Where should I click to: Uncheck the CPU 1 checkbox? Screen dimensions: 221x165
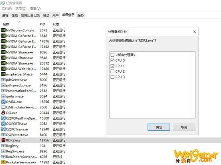pyautogui.click(x=113, y=66)
